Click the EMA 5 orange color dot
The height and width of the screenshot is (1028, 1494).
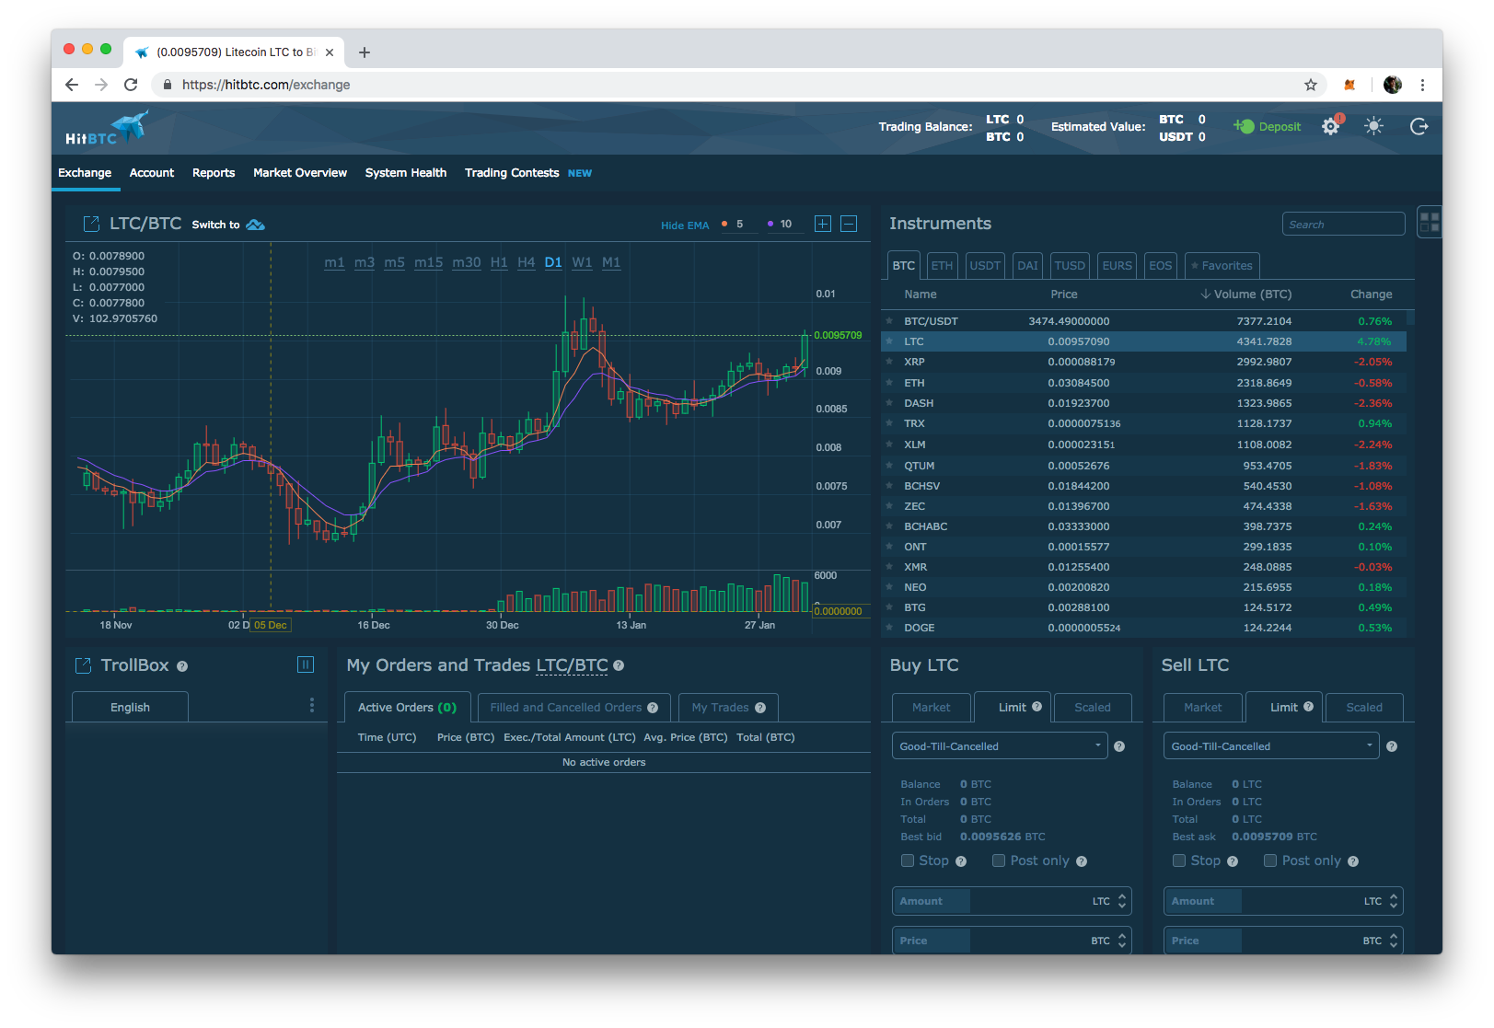coord(724,224)
